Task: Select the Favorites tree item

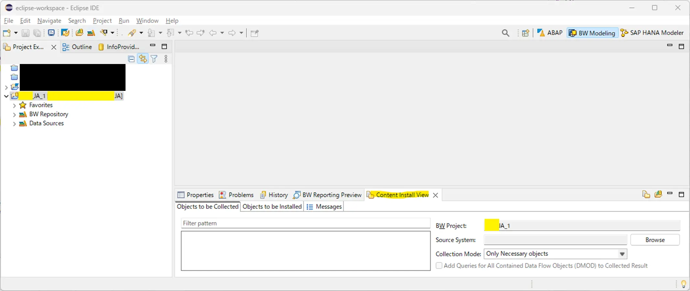Action: click(x=41, y=105)
